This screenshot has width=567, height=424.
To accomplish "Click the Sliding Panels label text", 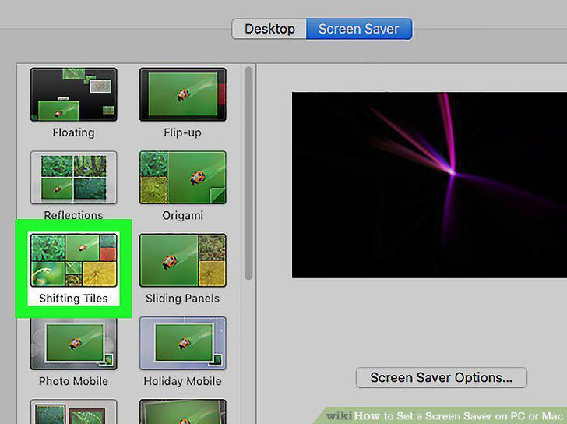I will click(x=182, y=299).
